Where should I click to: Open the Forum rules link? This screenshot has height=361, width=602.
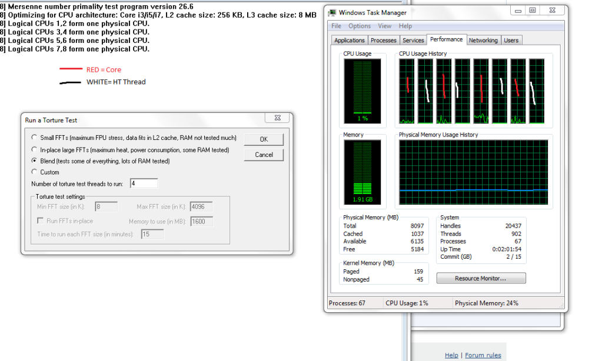click(483, 355)
